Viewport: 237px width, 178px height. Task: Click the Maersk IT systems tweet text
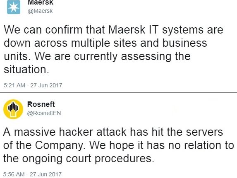[113, 49]
